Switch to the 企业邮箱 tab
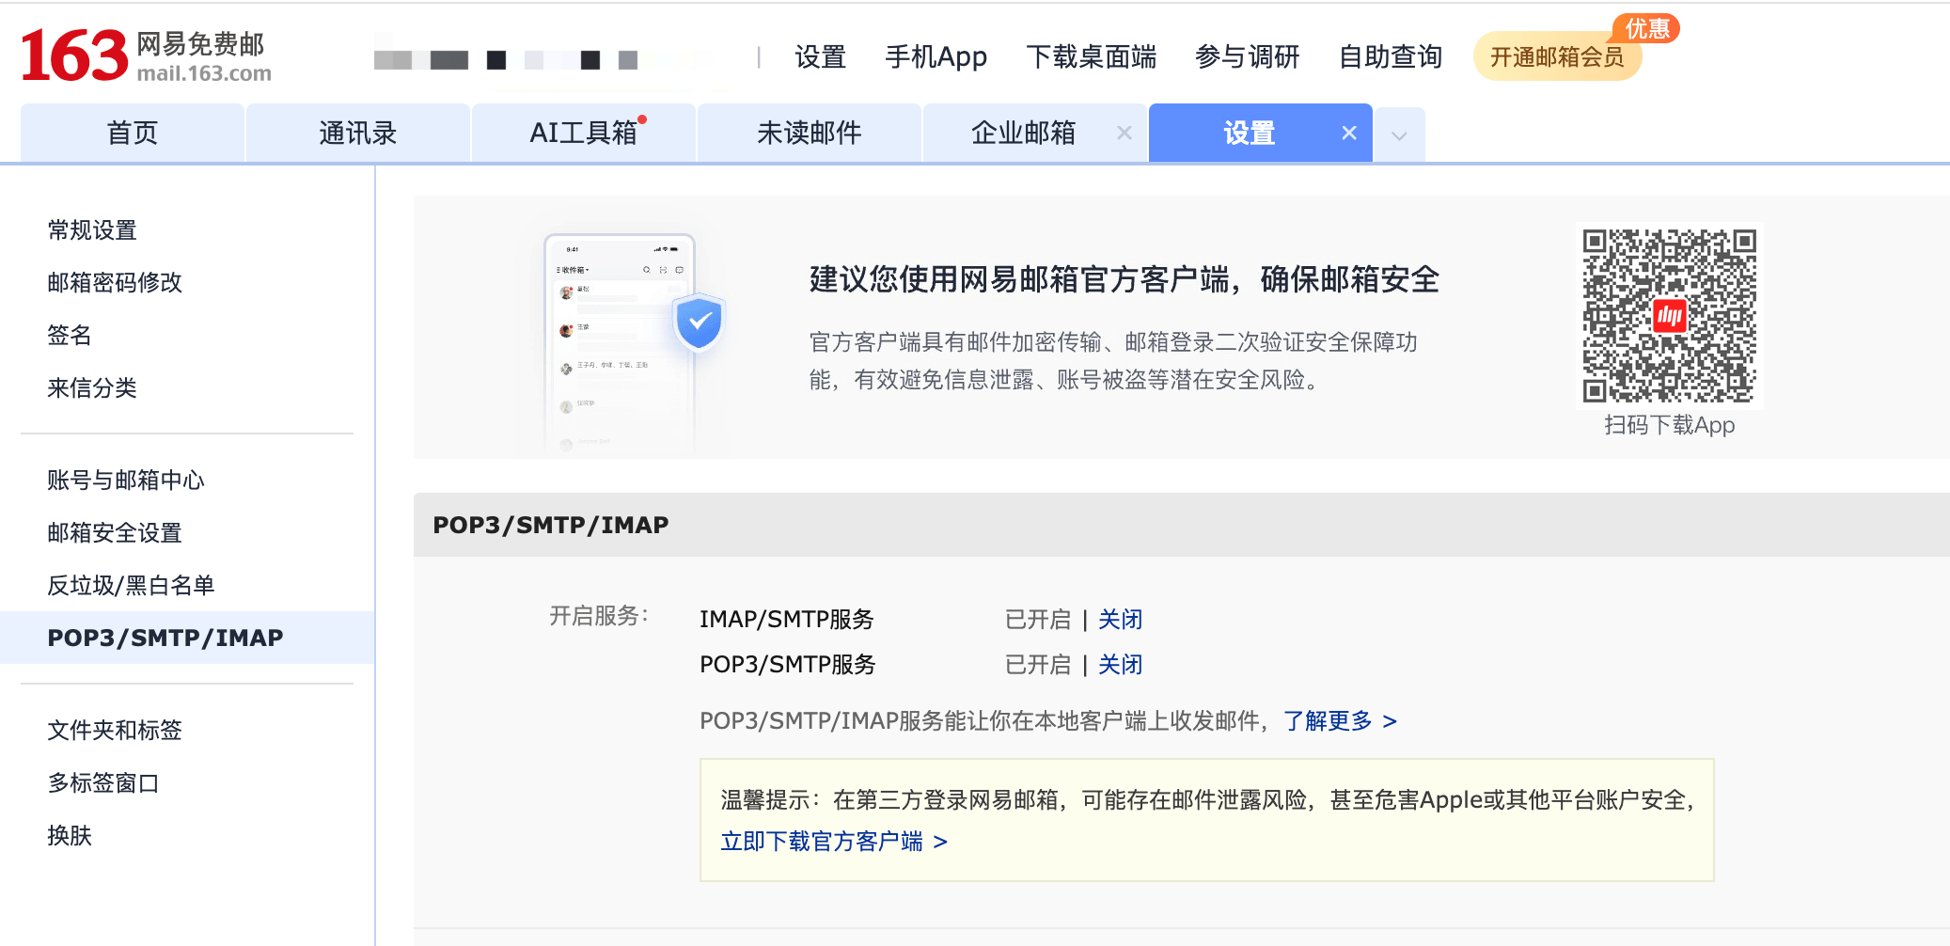The width and height of the screenshot is (1950, 946). click(x=1023, y=133)
